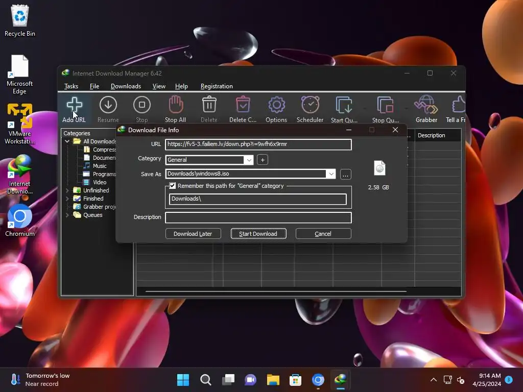This screenshot has width=523, height=392.
Task: Click the plus icon to add category
Action: coord(263,160)
